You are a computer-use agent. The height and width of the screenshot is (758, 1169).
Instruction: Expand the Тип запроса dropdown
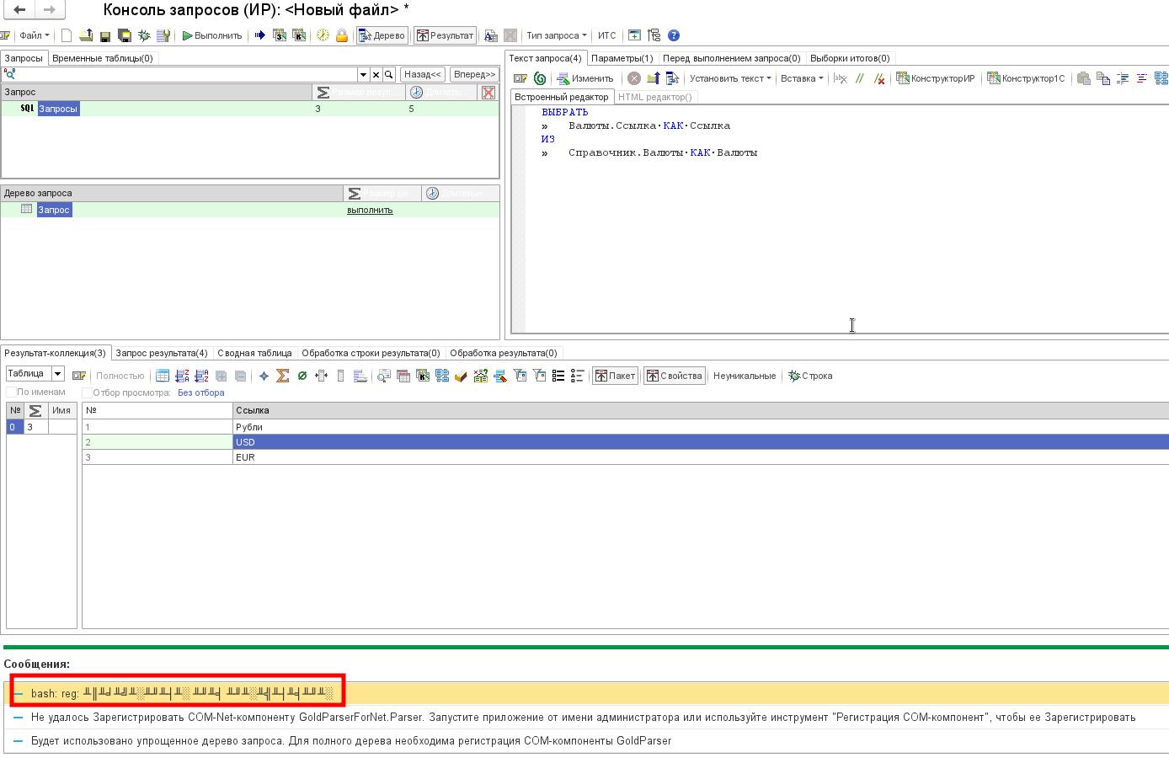point(556,35)
